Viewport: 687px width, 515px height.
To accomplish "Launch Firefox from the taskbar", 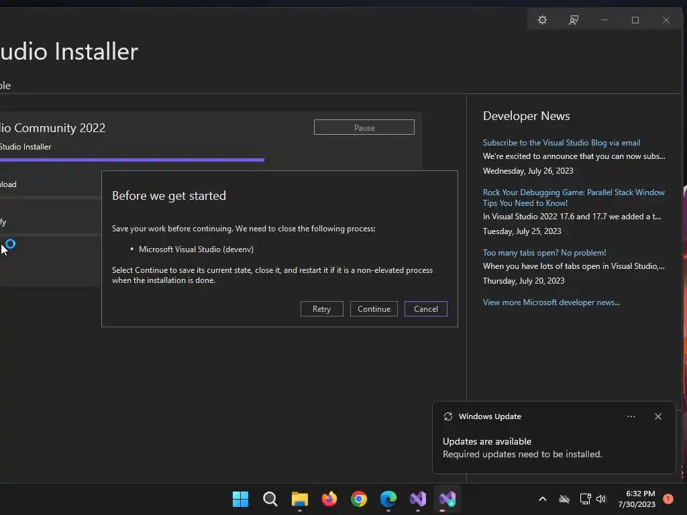I will (329, 499).
